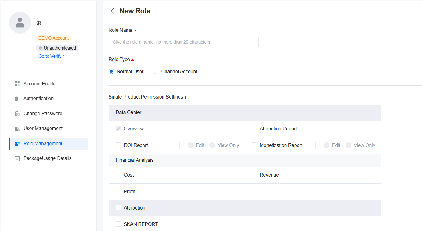The width and height of the screenshot is (422, 231).
Task: Select the Channel Account radio button
Action: pyautogui.click(x=156, y=72)
